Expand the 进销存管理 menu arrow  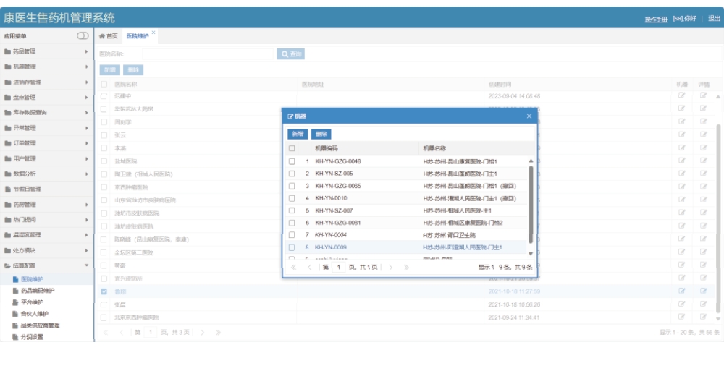coord(86,82)
